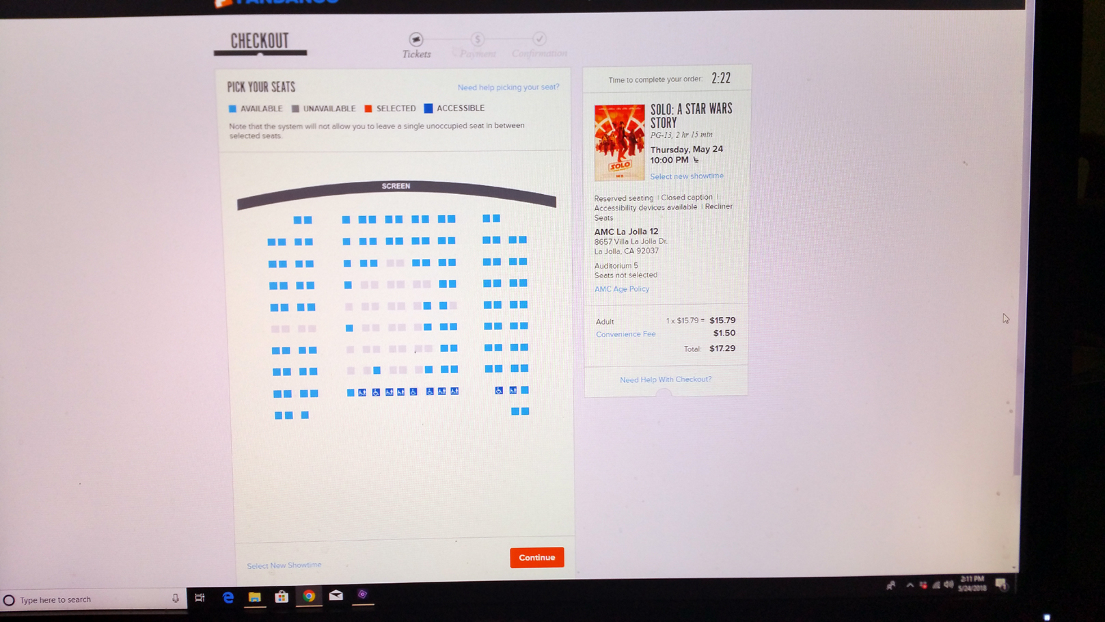1105x622 pixels.
Task: Open 'Need help picking your seat?' link
Action: [508, 87]
